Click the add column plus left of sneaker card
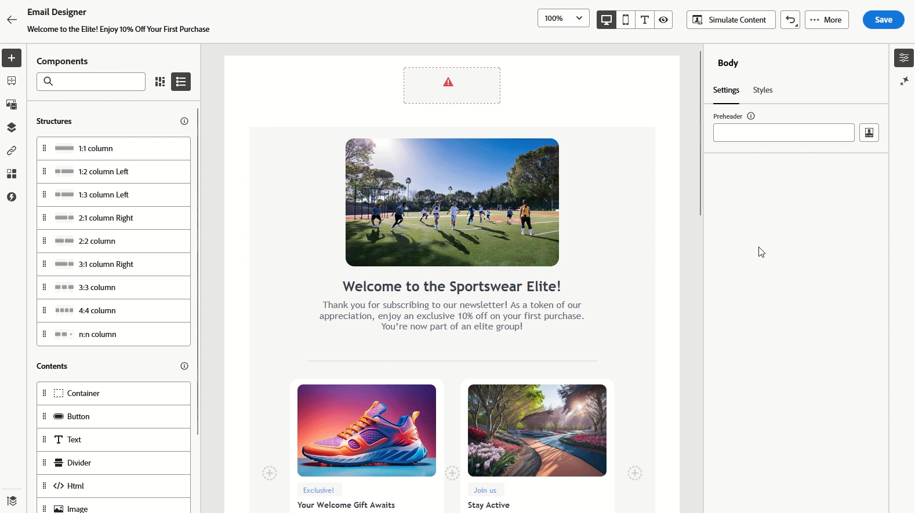The height and width of the screenshot is (513, 915). coord(270,473)
